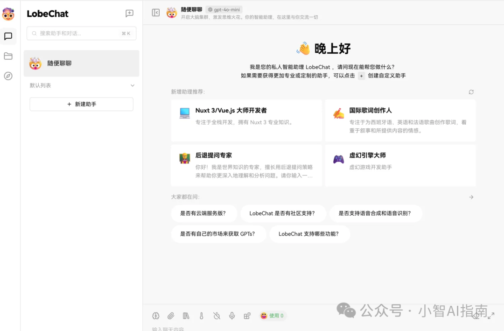
Task: Toggle the history limit timer-off icon
Action: pos(217,316)
